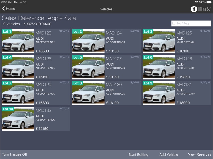Open the Lot 2 car thumbnail
The height and width of the screenshot is (159, 213).
[88, 41]
